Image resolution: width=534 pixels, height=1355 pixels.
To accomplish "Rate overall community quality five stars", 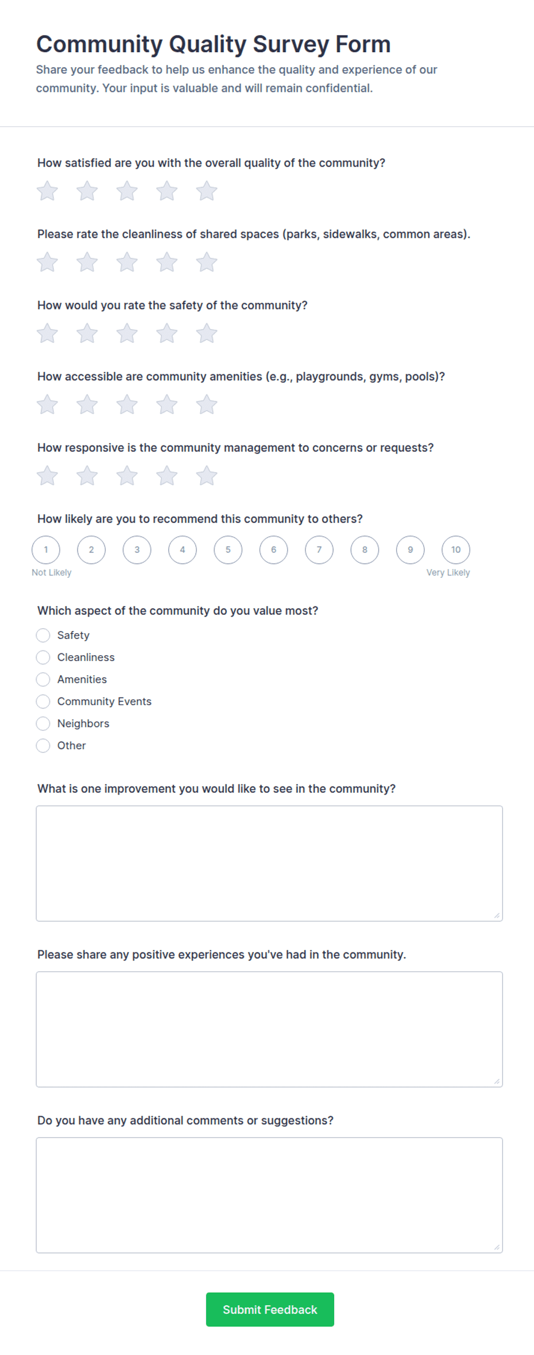I will [x=207, y=191].
